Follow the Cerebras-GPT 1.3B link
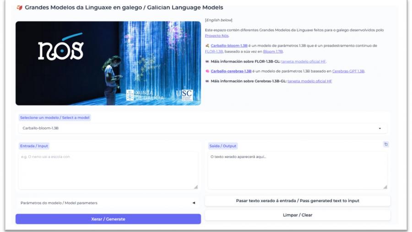The image size is (412, 232). pos(348,71)
